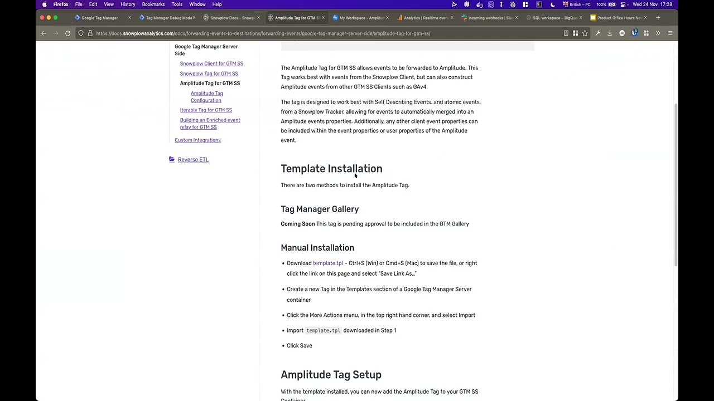Screen dimensions: 714x401
Task: Open macOS Control Centre icon
Action: tap(624, 4)
